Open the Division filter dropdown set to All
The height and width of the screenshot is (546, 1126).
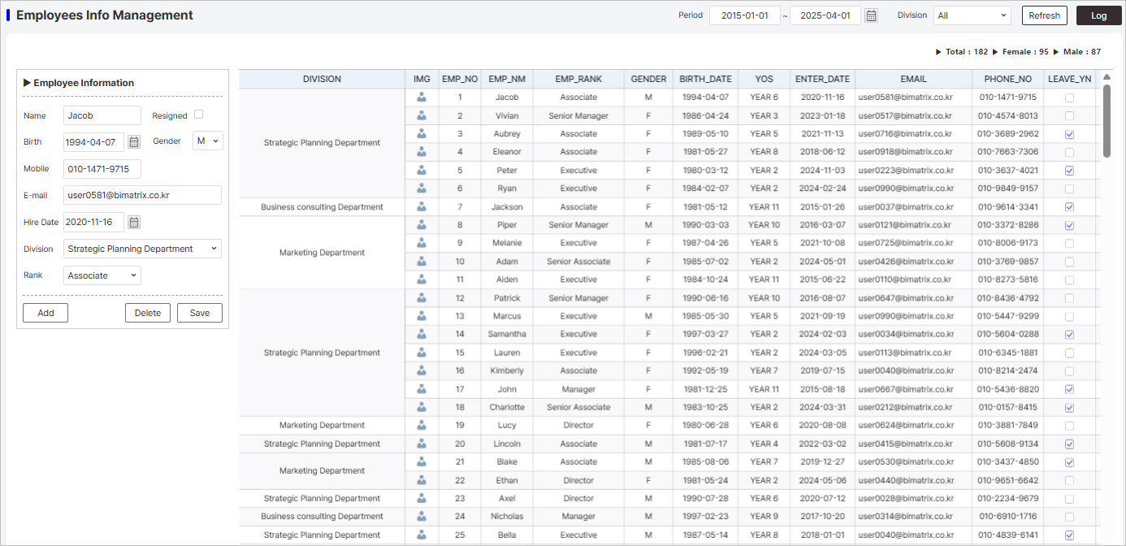[972, 15]
